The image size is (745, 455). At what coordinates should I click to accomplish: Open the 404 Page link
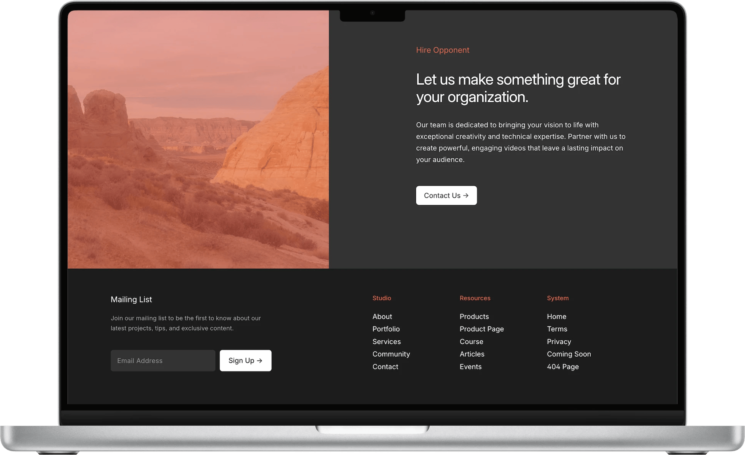click(563, 367)
